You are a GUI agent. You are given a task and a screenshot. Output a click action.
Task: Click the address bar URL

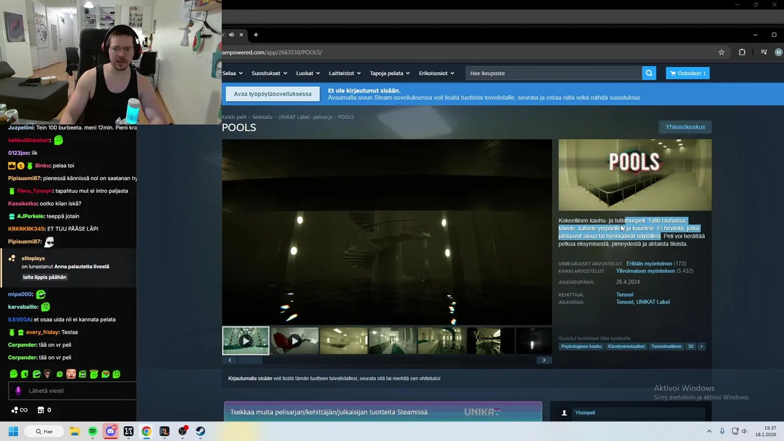[x=272, y=52]
